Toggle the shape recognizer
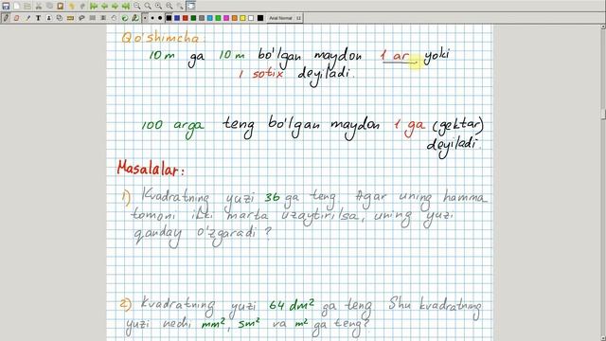606x341 pixels. tap(60, 18)
